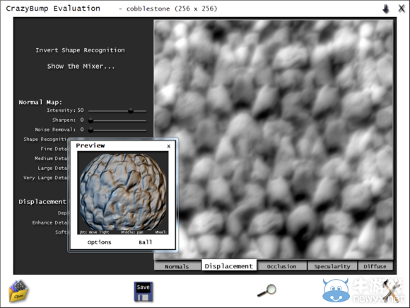Image resolution: width=410 pixels, height=308 pixels.
Task: Click the Intensity value 50
Action: 81,110
